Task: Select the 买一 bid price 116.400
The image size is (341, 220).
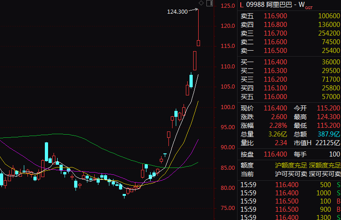Action: coord(276,62)
